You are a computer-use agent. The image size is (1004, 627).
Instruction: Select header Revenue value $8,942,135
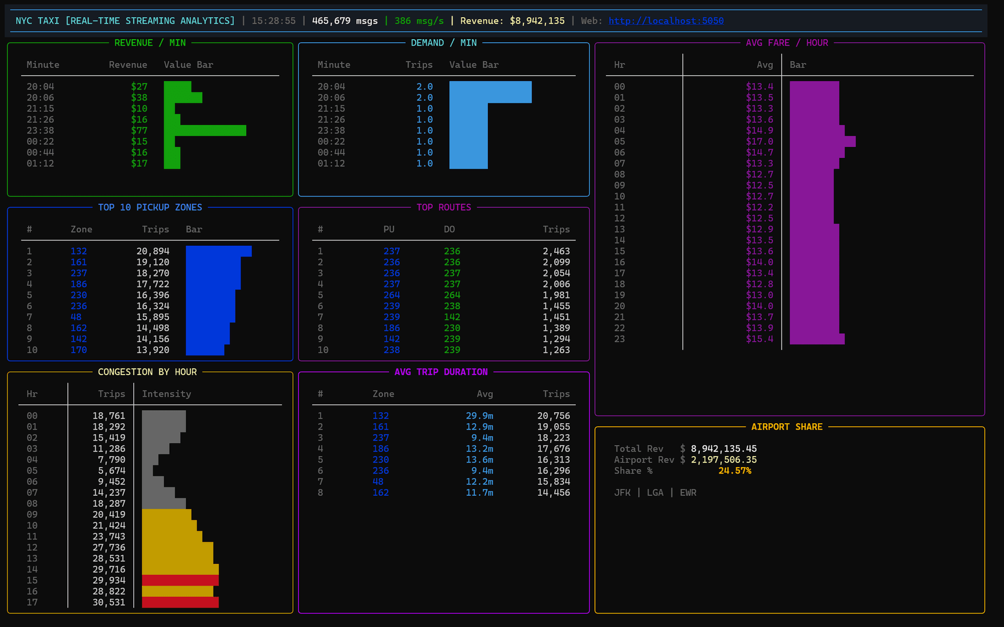537,21
